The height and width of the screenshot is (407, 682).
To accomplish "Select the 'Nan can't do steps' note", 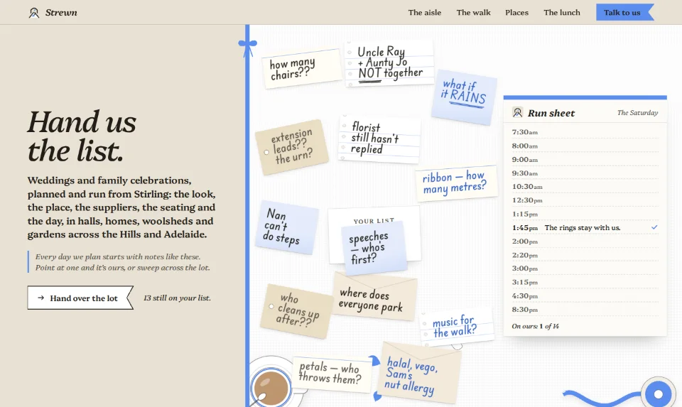I will click(286, 227).
